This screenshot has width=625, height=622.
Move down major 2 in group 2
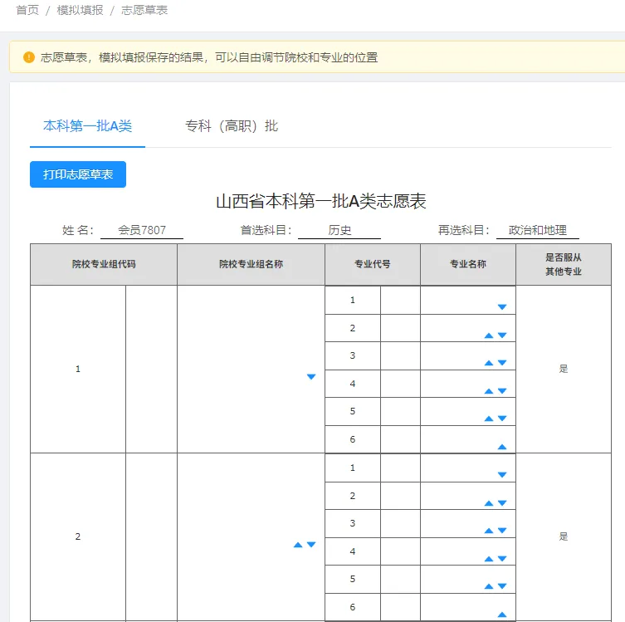tap(502, 503)
